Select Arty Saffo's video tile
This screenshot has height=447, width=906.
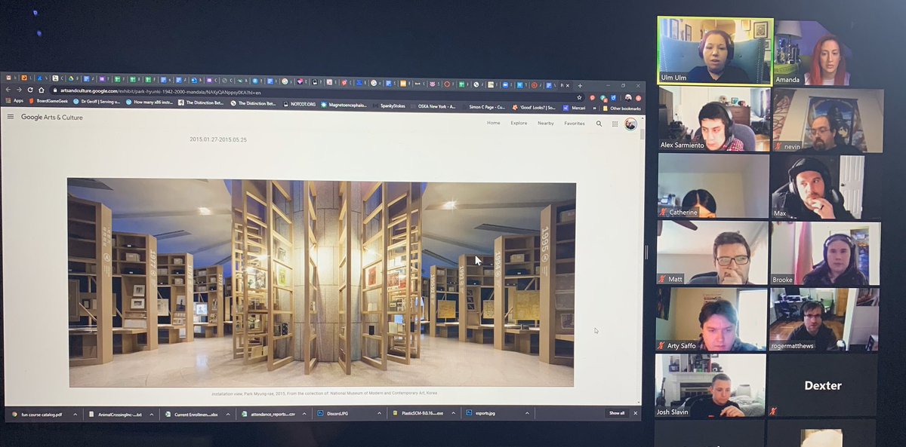pos(711,319)
